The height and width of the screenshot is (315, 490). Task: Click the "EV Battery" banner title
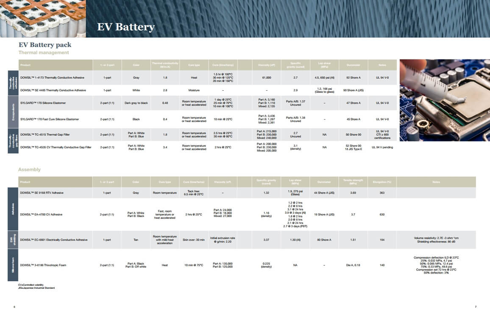[126, 27]
